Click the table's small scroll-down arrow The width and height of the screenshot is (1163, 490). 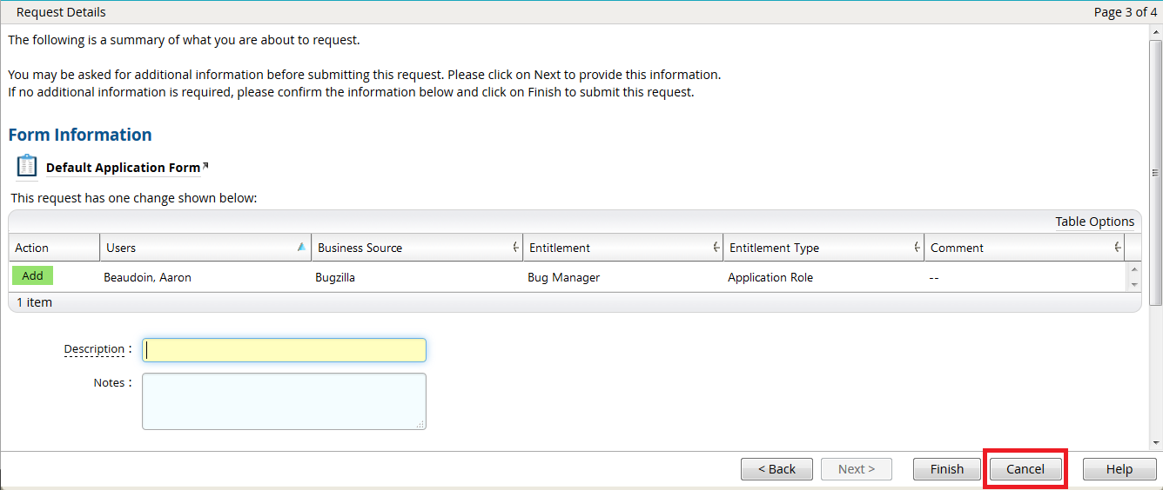(1133, 284)
